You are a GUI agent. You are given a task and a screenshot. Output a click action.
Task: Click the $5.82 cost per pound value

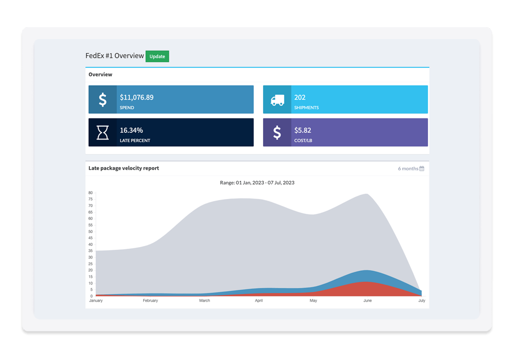[x=303, y=130]
